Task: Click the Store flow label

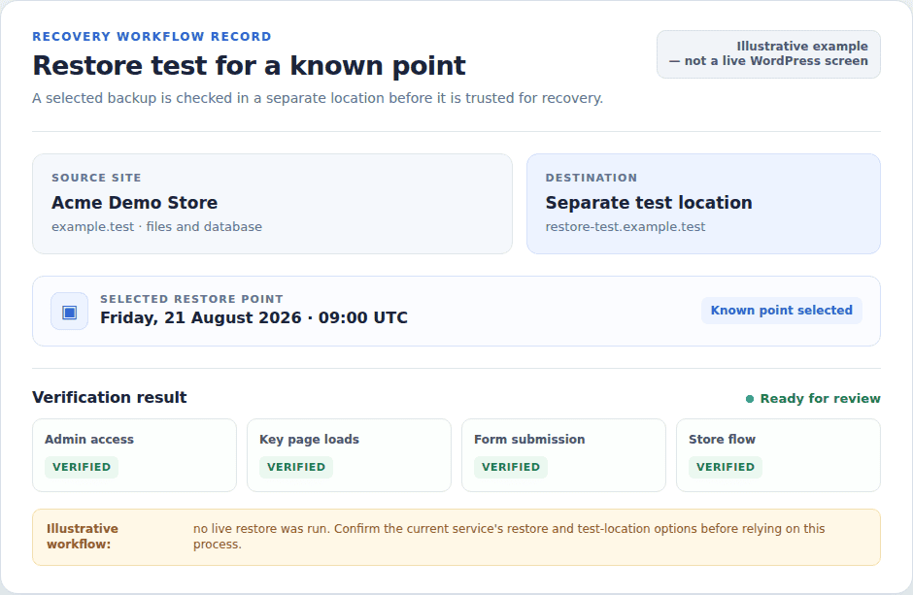Action: (722, 440)
